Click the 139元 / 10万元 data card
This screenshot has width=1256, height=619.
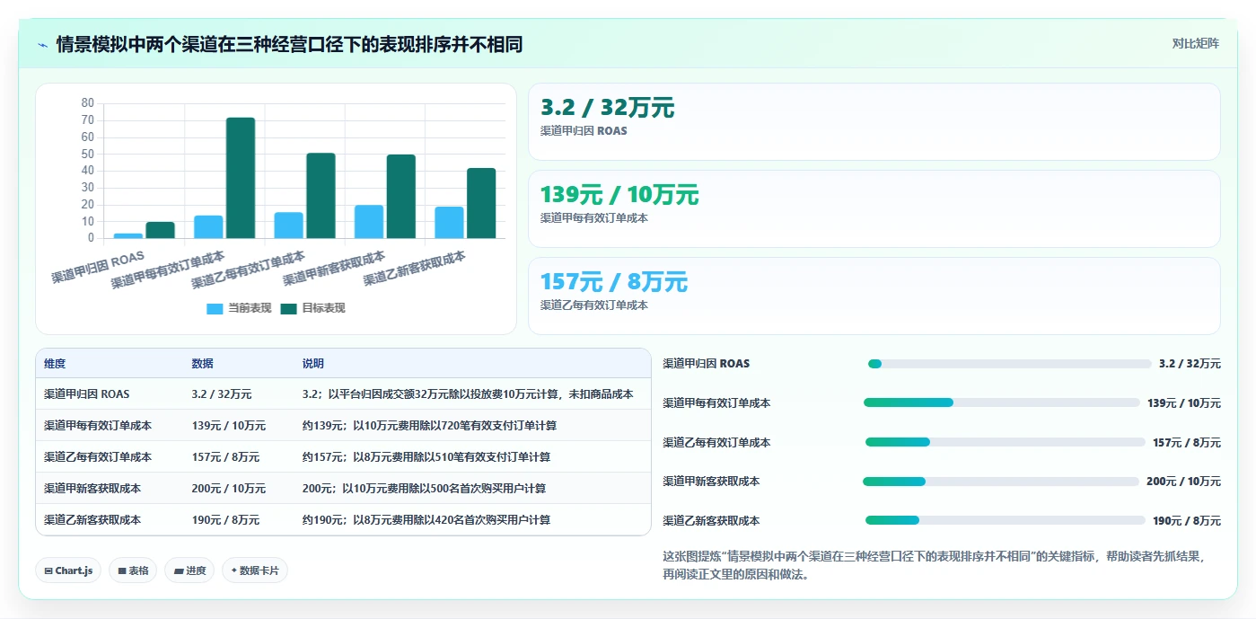pos(874,208)
